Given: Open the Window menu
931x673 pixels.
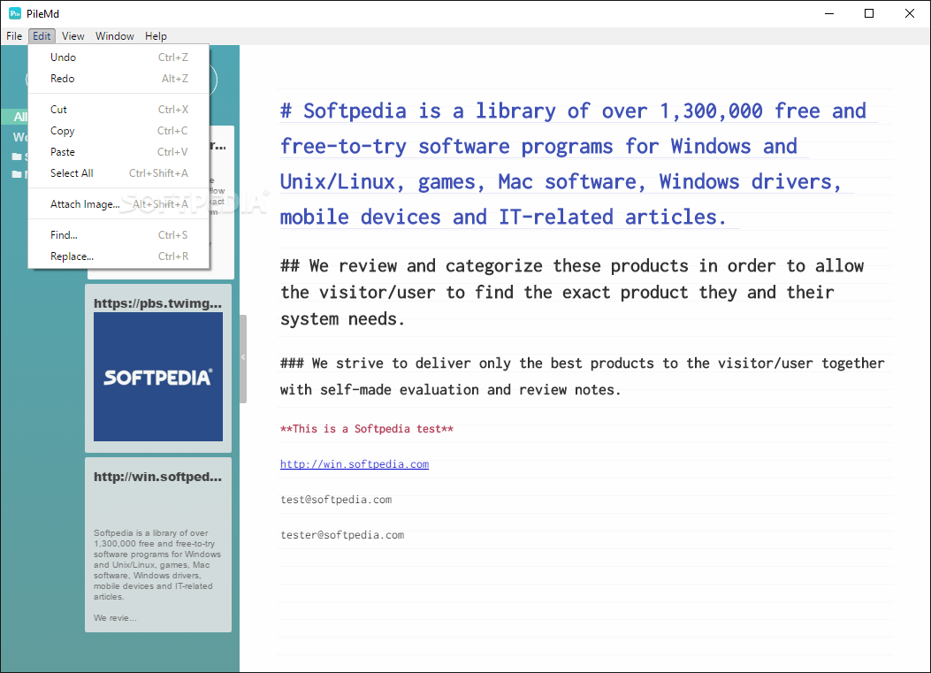Looking at the screenshot, I should [115, 36].
